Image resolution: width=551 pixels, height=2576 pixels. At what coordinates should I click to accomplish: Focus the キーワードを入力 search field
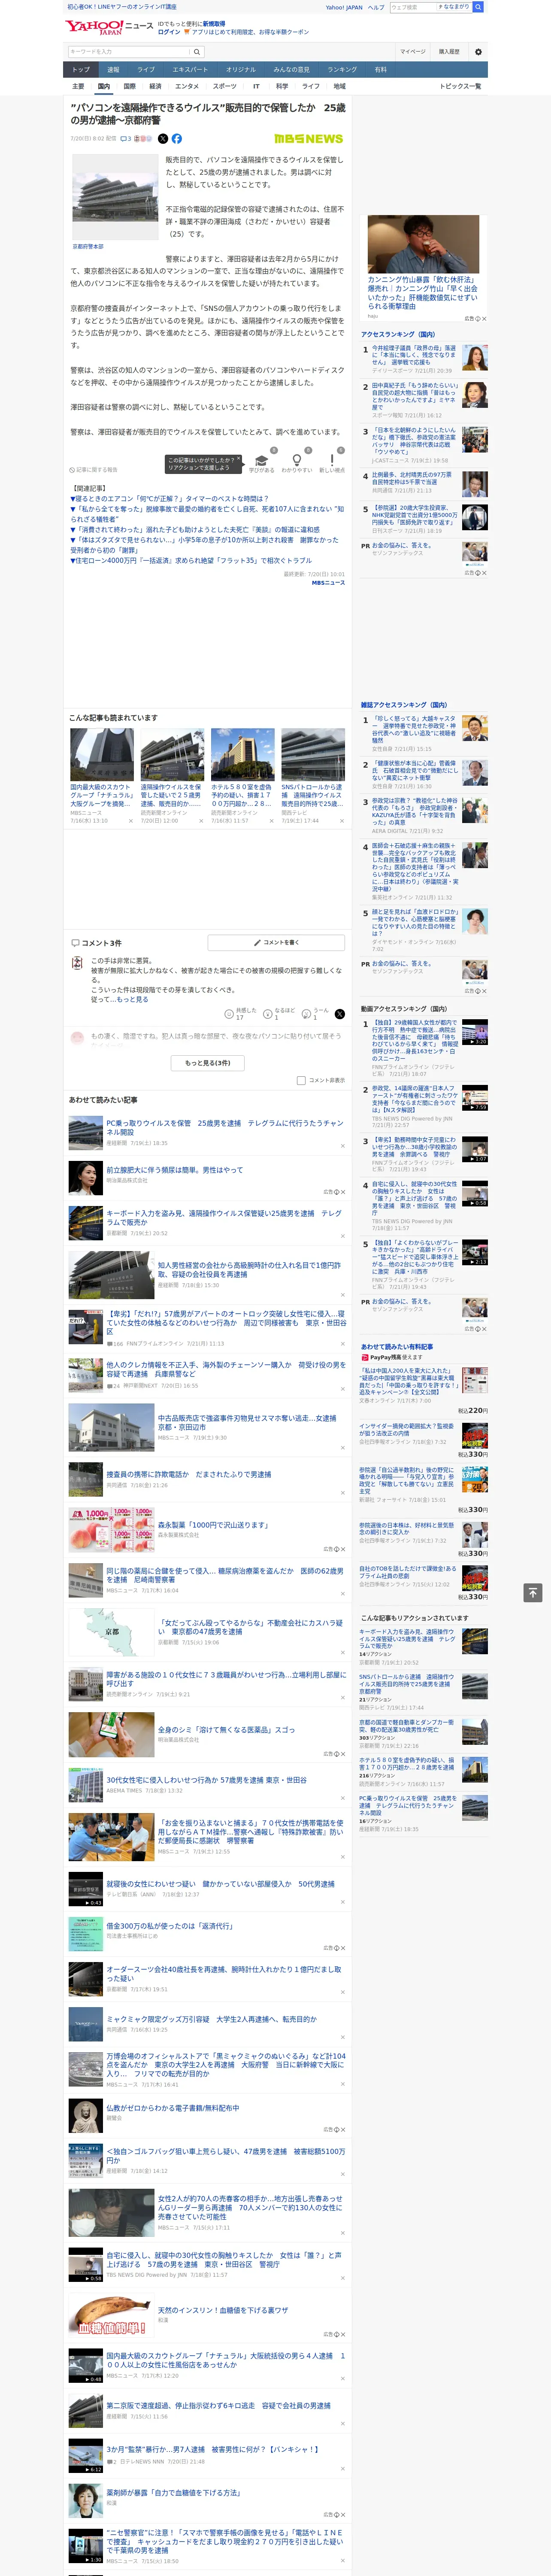tap(129, 51)
